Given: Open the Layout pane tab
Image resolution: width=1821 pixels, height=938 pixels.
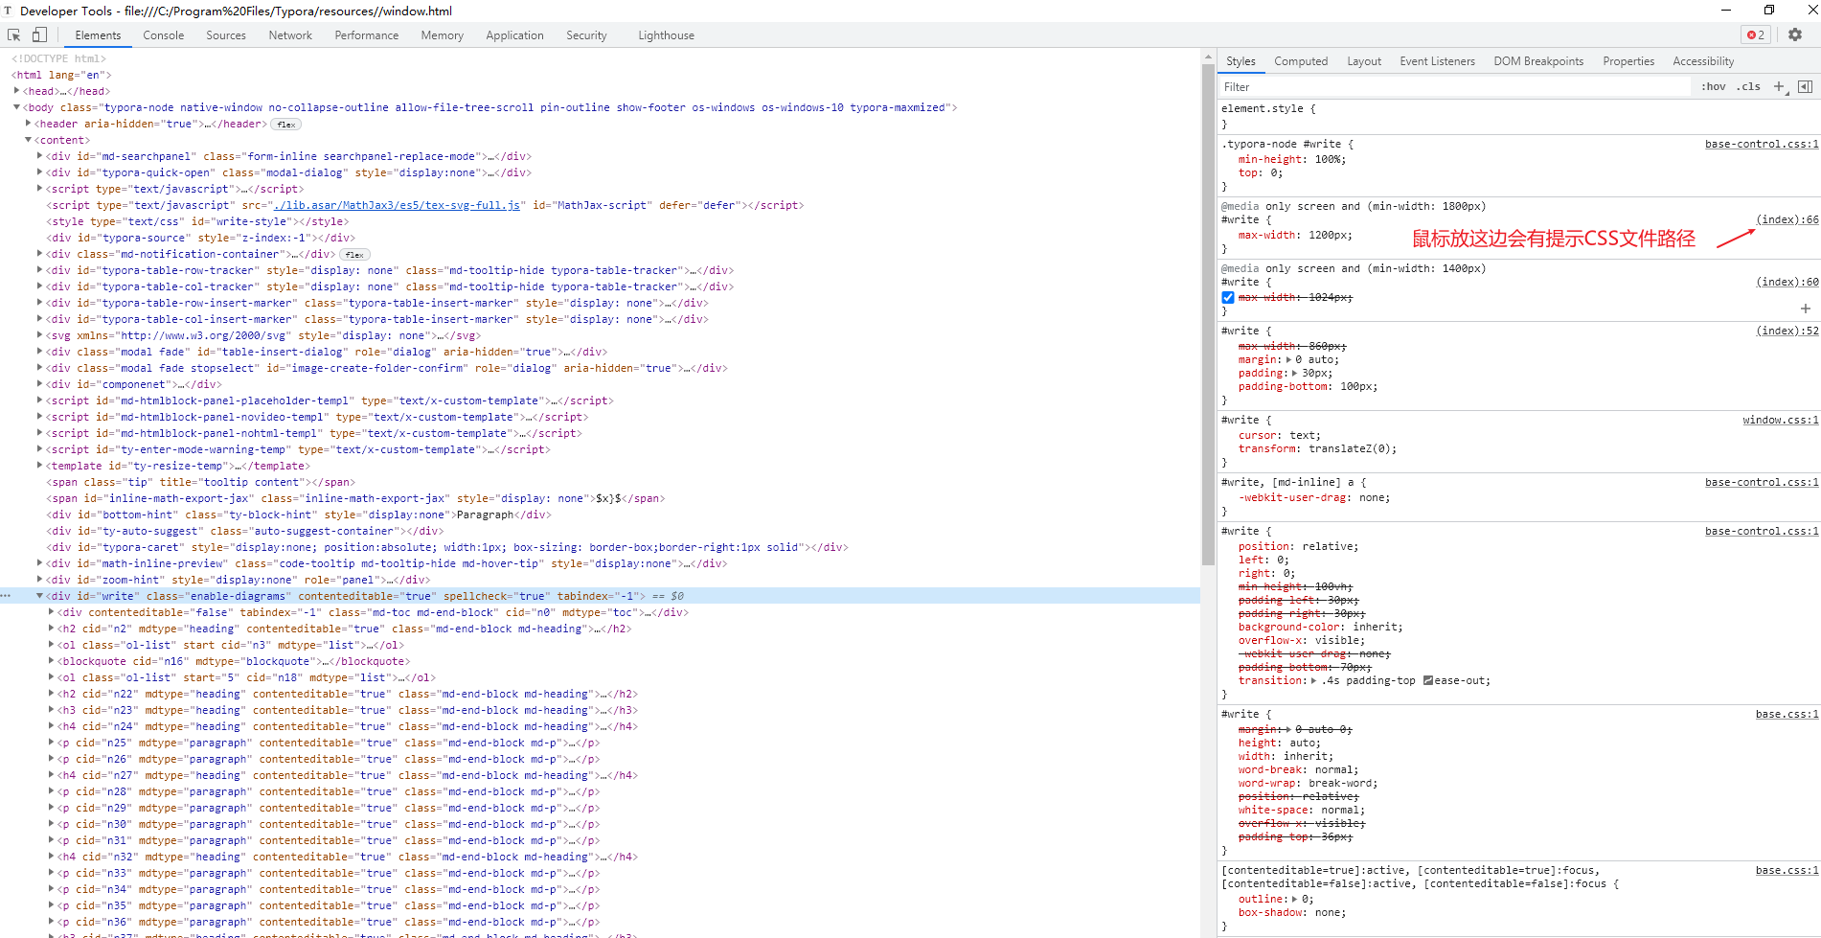Looking at the screenshot, I should (x=1364, y=61).
